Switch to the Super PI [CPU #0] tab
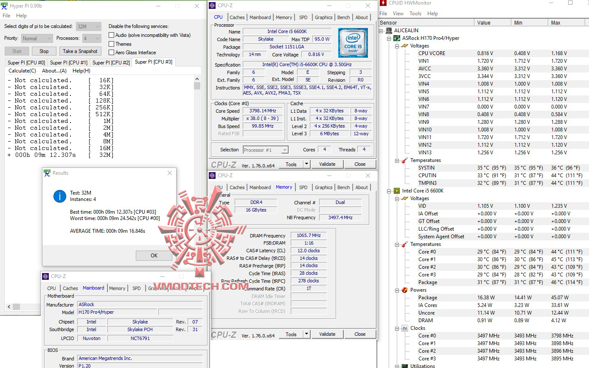The height and width of the screenshot is (368, 589). tap(26, 63)
